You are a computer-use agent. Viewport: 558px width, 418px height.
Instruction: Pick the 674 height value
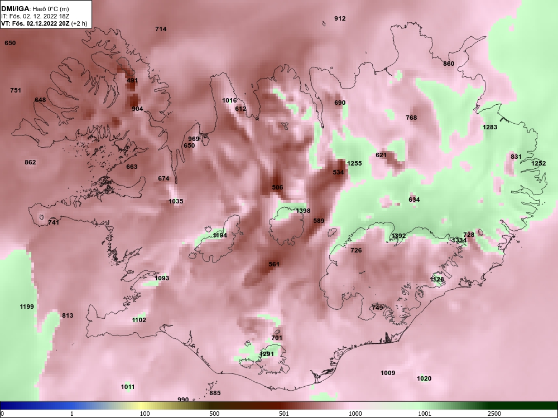[163, 178]
